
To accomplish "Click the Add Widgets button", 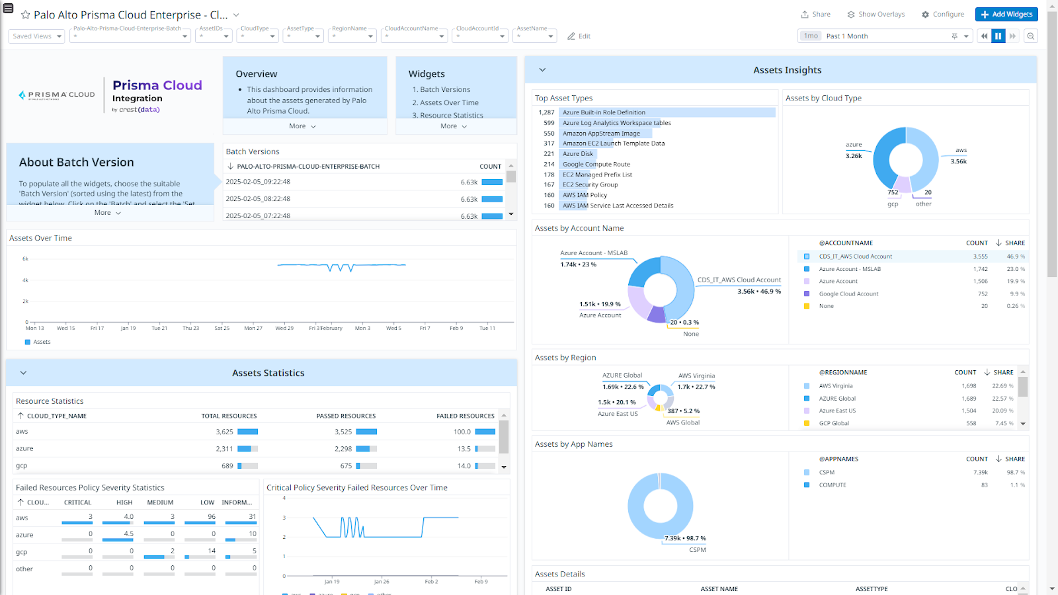I will tap(1006, 14).
